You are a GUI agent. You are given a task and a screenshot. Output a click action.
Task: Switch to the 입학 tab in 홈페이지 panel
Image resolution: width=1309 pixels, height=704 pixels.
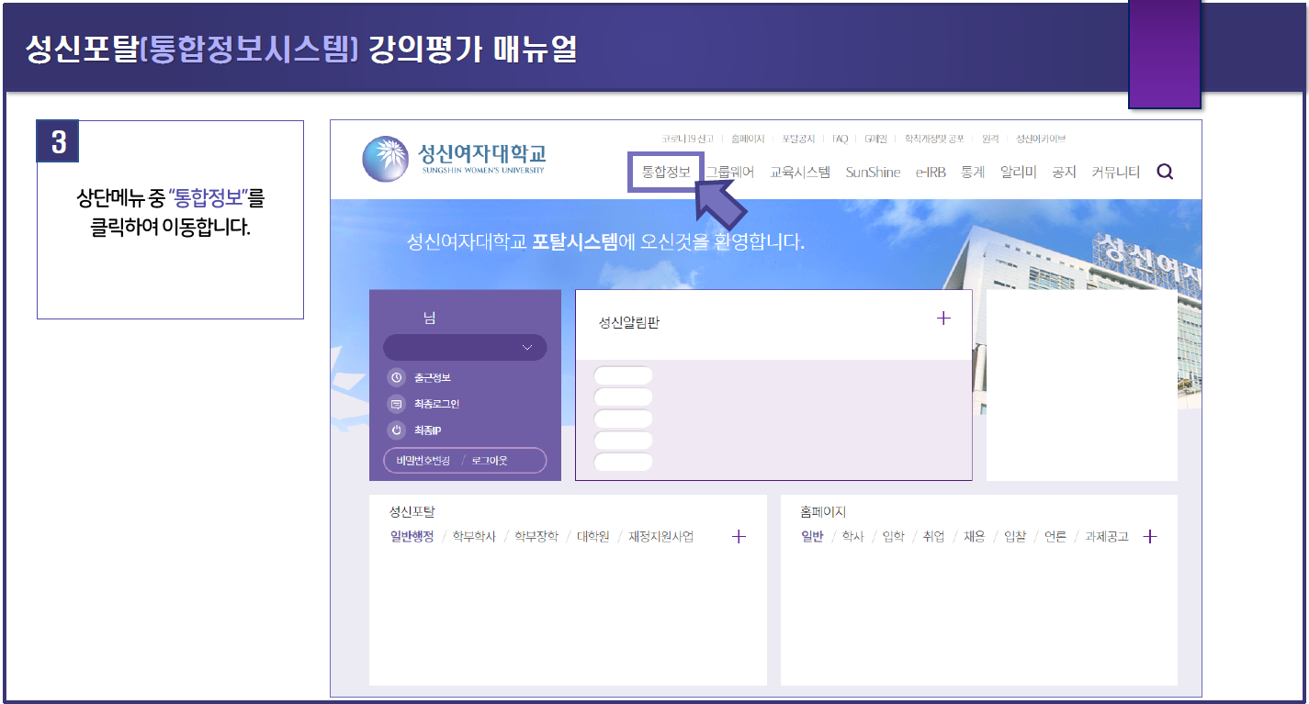coord(893,537)
